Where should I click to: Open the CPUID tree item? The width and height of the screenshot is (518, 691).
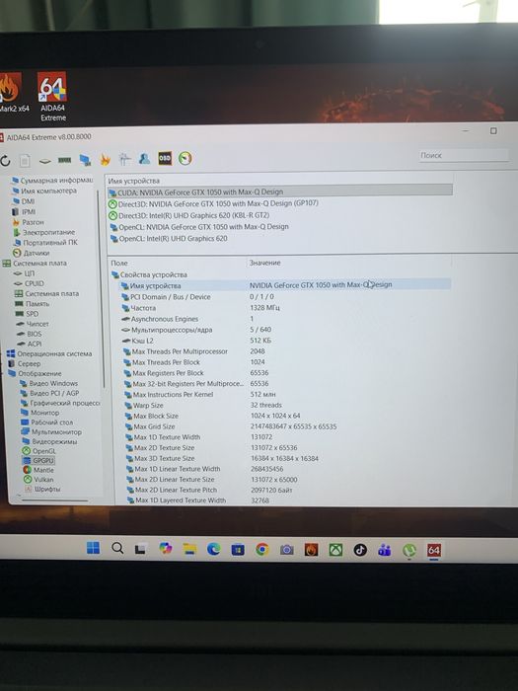(29, 283)
